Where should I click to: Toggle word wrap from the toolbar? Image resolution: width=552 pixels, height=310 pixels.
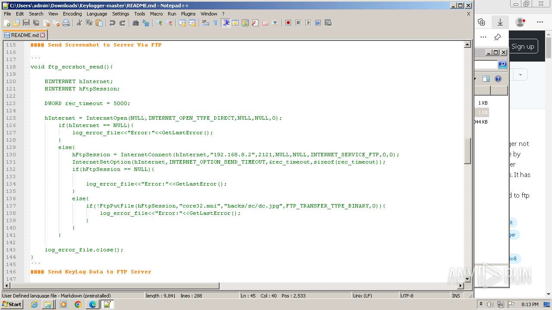206,23
